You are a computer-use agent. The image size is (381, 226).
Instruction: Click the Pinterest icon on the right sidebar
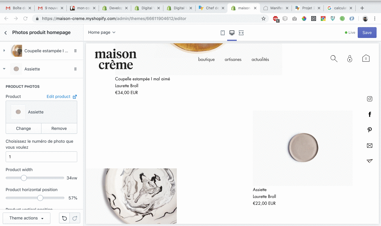click(x=369, y=130)
